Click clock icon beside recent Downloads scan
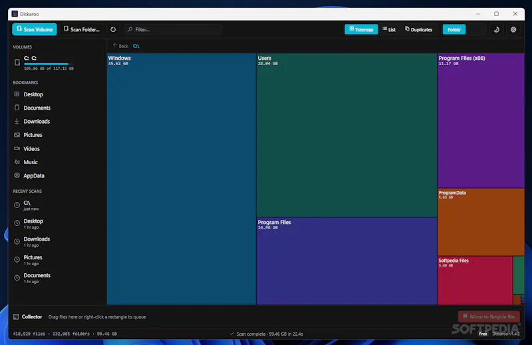Screen dimensions: 532x345 (17, 241)
